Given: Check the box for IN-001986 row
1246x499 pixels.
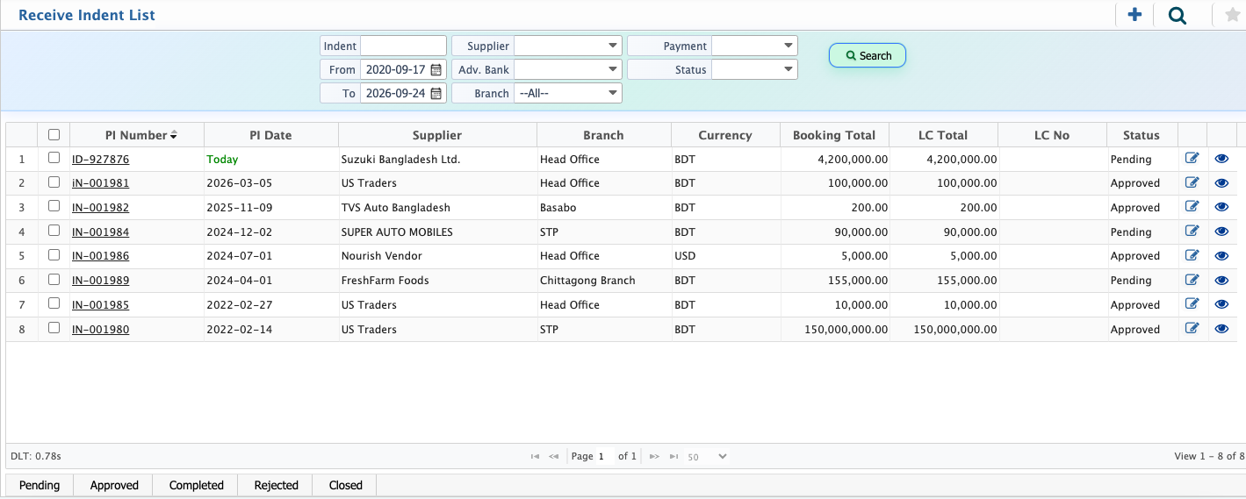Looking at the screenshot, I should pos(54,254).
